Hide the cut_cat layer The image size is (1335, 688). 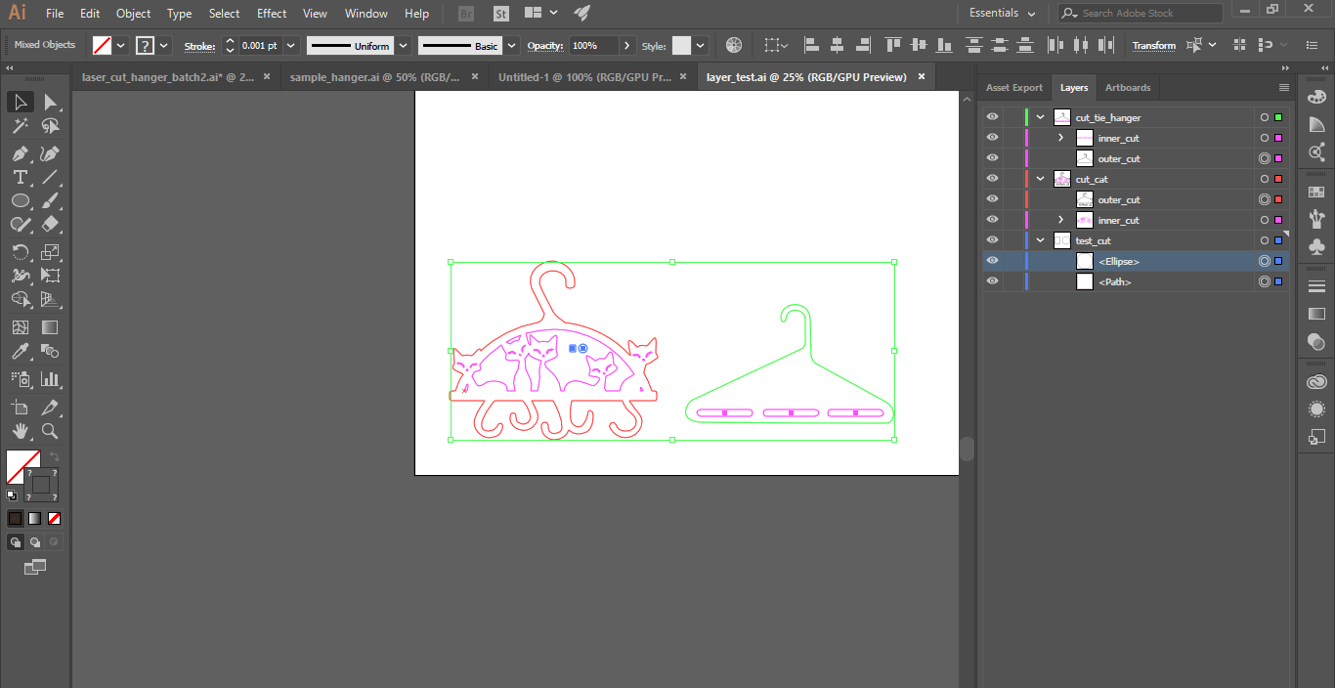[993, 179]
